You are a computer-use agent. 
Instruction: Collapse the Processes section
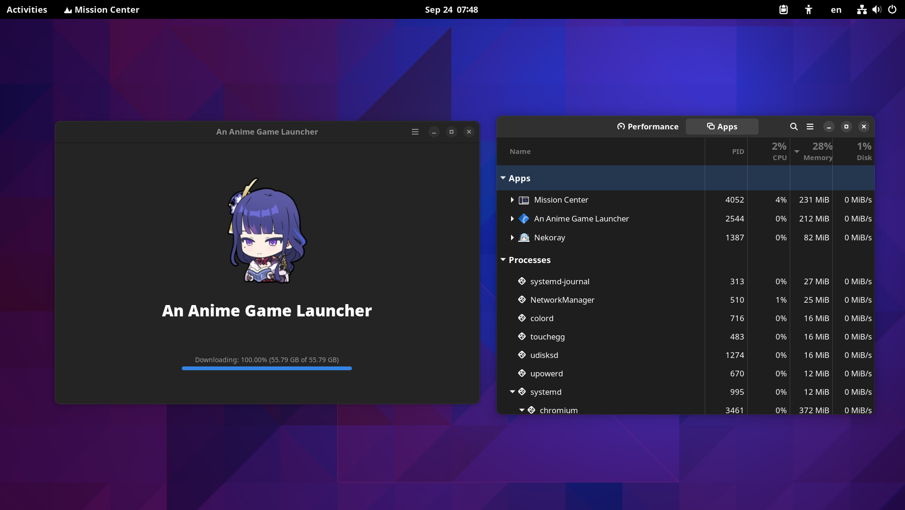coord(504,260)
